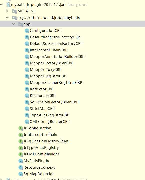Viewport: 145px width, 180px height.
Task: Collapse the cbp package arrow
Action: pyautogui.click(x=14, y=24)
